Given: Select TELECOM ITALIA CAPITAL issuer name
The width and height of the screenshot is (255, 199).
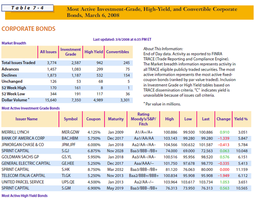Looking at the screenshot, I should (23, 175).
